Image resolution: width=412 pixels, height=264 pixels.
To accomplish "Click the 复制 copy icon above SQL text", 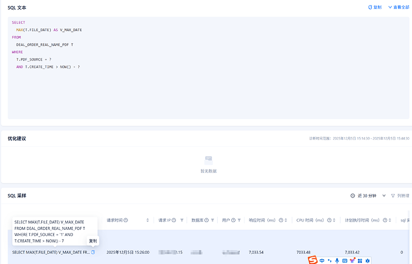I will point(374,7).
